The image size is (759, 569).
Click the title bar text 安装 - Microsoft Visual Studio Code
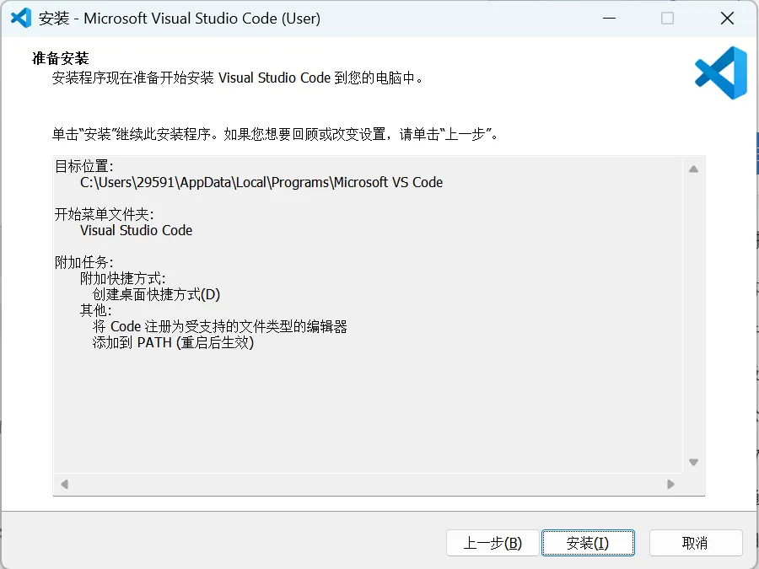click(x=180, y=19)
